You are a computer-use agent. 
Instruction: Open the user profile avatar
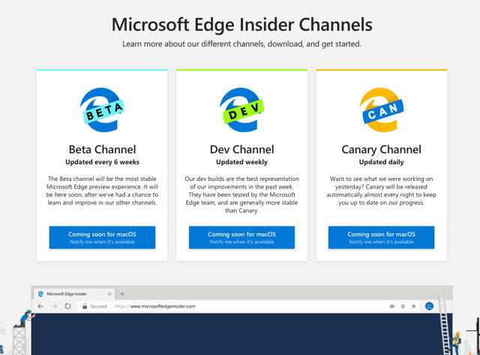pyautogui.click(x=429, y=306)
